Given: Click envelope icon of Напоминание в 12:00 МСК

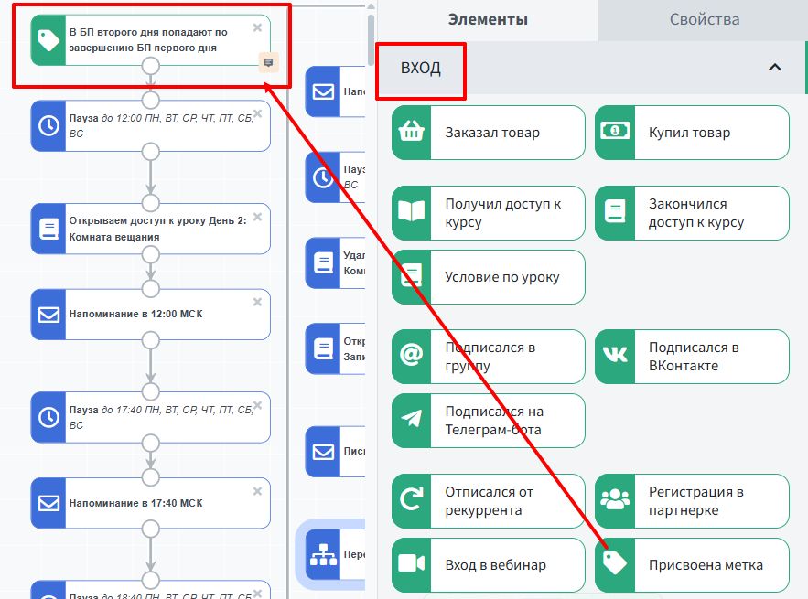Looking at the screenshot, I should 48,315.
